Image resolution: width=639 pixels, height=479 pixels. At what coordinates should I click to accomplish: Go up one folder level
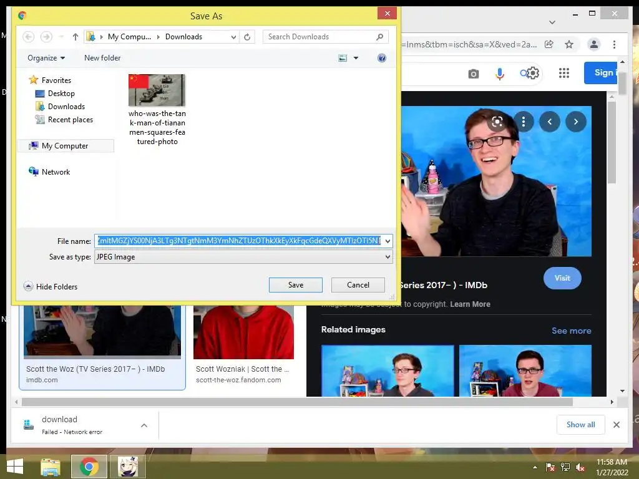pos(76,37)
